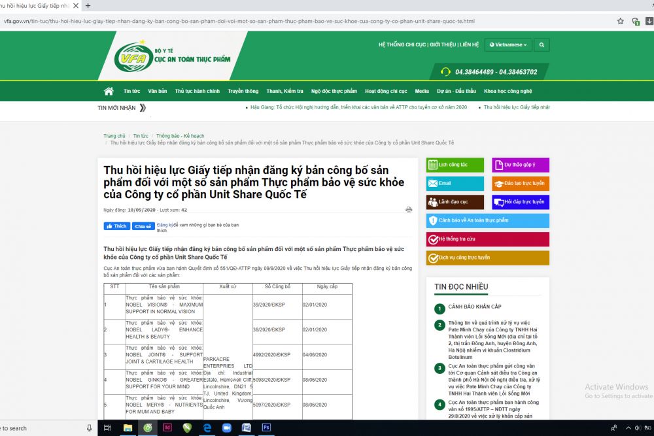This screenshot has height=436, width=654.
Task: Open the Dự thảo góp ý button
Action: click(x=521, y=165)
